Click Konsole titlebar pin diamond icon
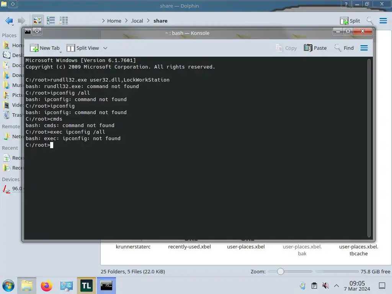The width and height of the screenshot is (392, 294). (x=37, y=31)
